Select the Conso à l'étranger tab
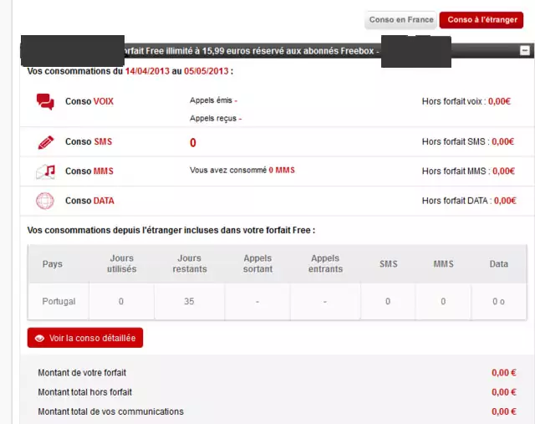This screenshot has width=535, height=424. [481, 20]
